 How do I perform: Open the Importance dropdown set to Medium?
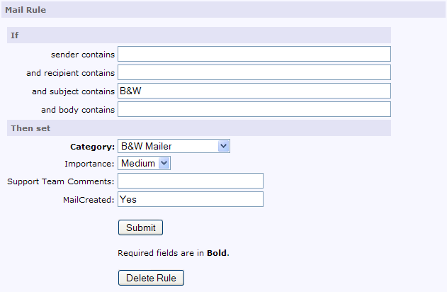[144, 163]
